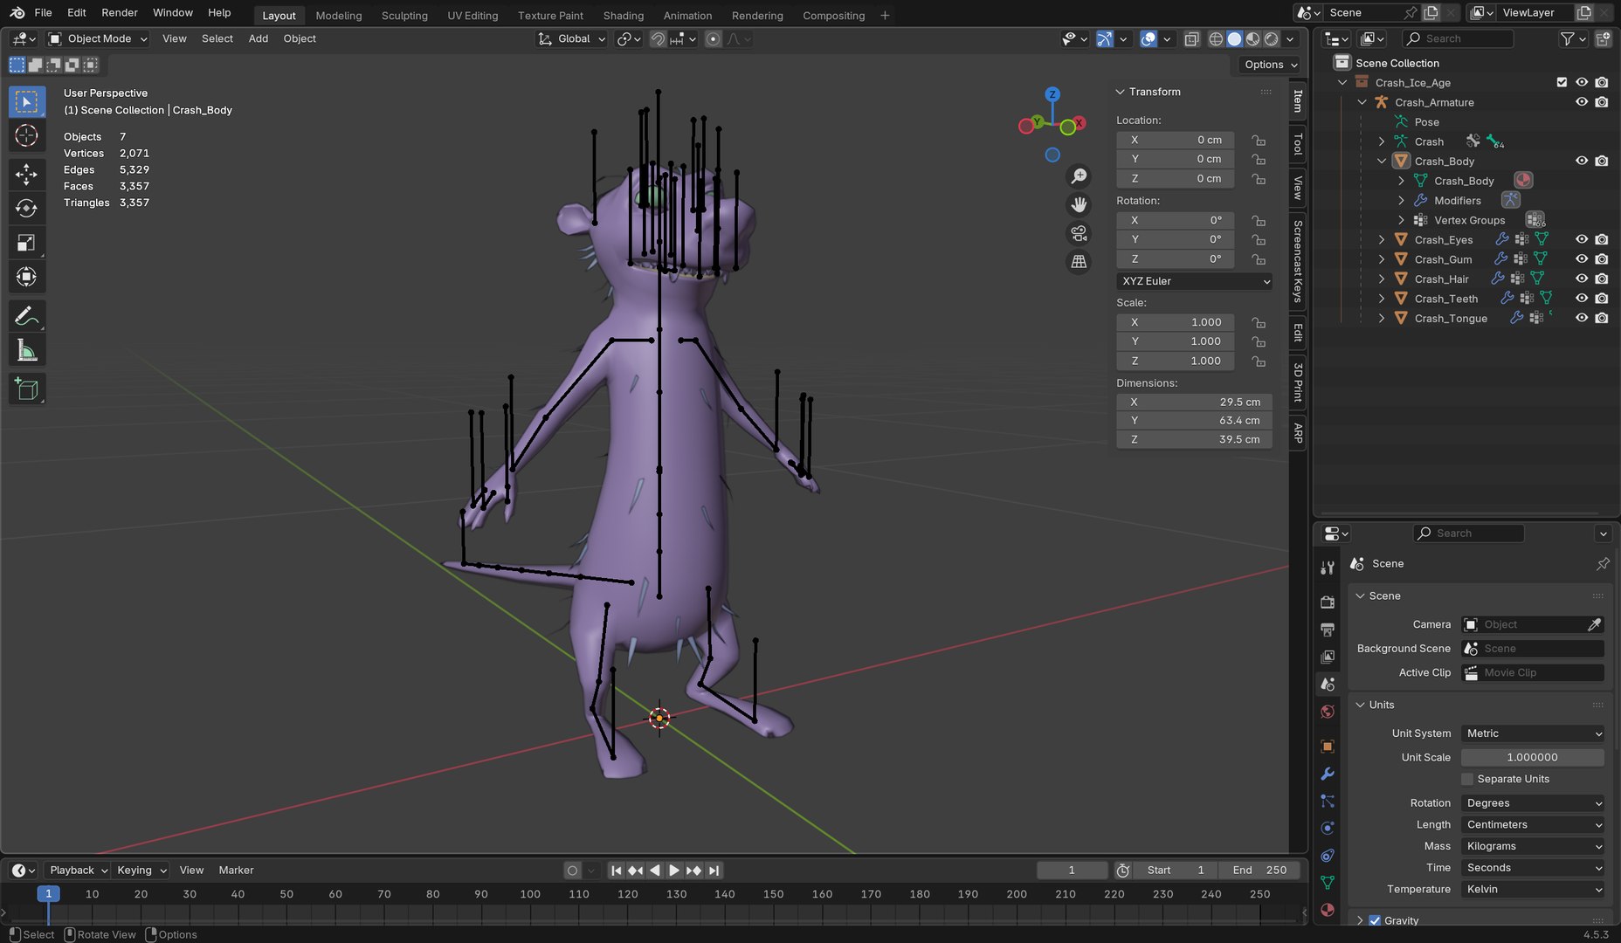This screenshot has height=943, width=1621.
Task: Switch to the Shading workspace tab
Action: coord(624,16)
